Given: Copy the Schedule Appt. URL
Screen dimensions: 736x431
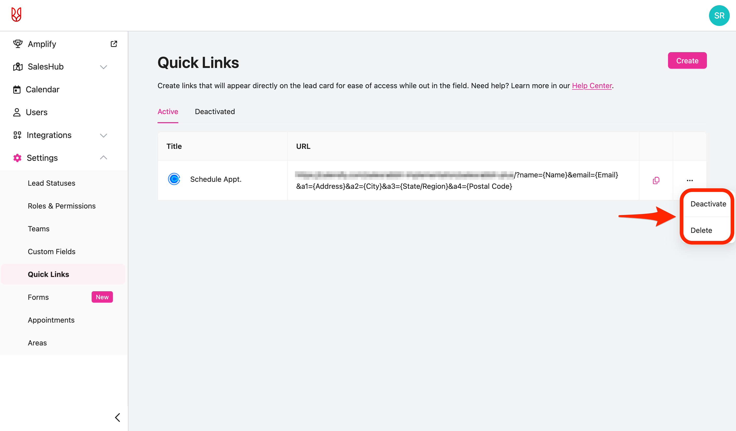Looking at the screenshot, I should pos(656,180).
